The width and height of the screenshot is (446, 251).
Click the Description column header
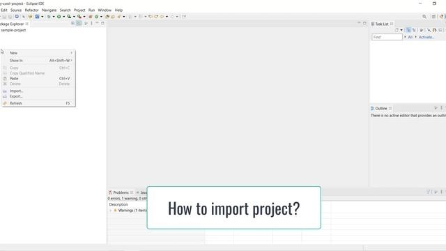(x=118, y=204)
